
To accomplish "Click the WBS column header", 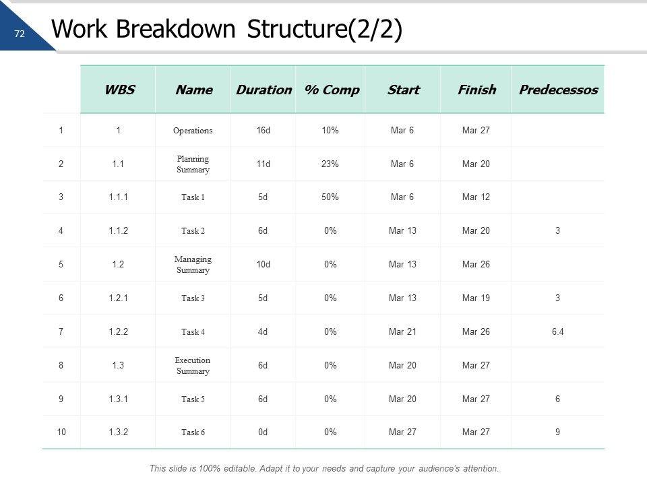I will [119, 90].
